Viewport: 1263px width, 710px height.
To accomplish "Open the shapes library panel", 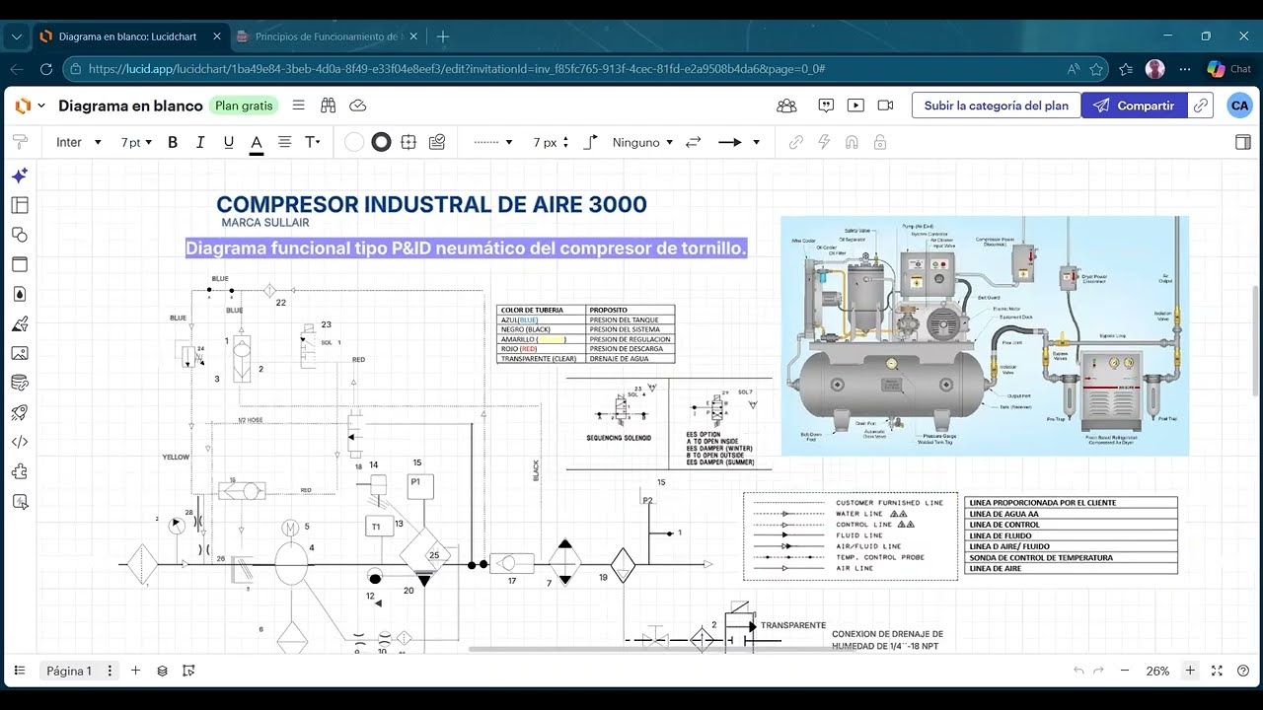I will point(20,235).
